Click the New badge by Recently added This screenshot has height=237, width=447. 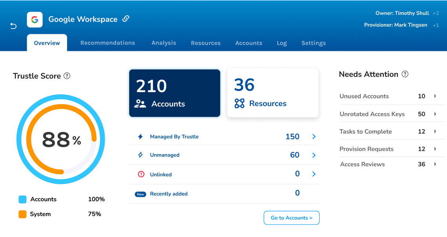(140, 194)
